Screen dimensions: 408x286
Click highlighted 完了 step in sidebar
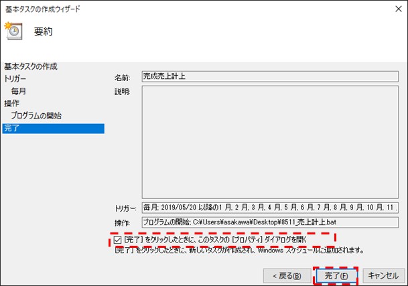[12, 128]
